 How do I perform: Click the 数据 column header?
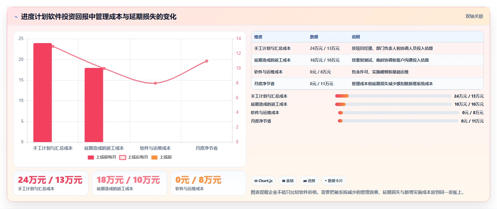314,37
